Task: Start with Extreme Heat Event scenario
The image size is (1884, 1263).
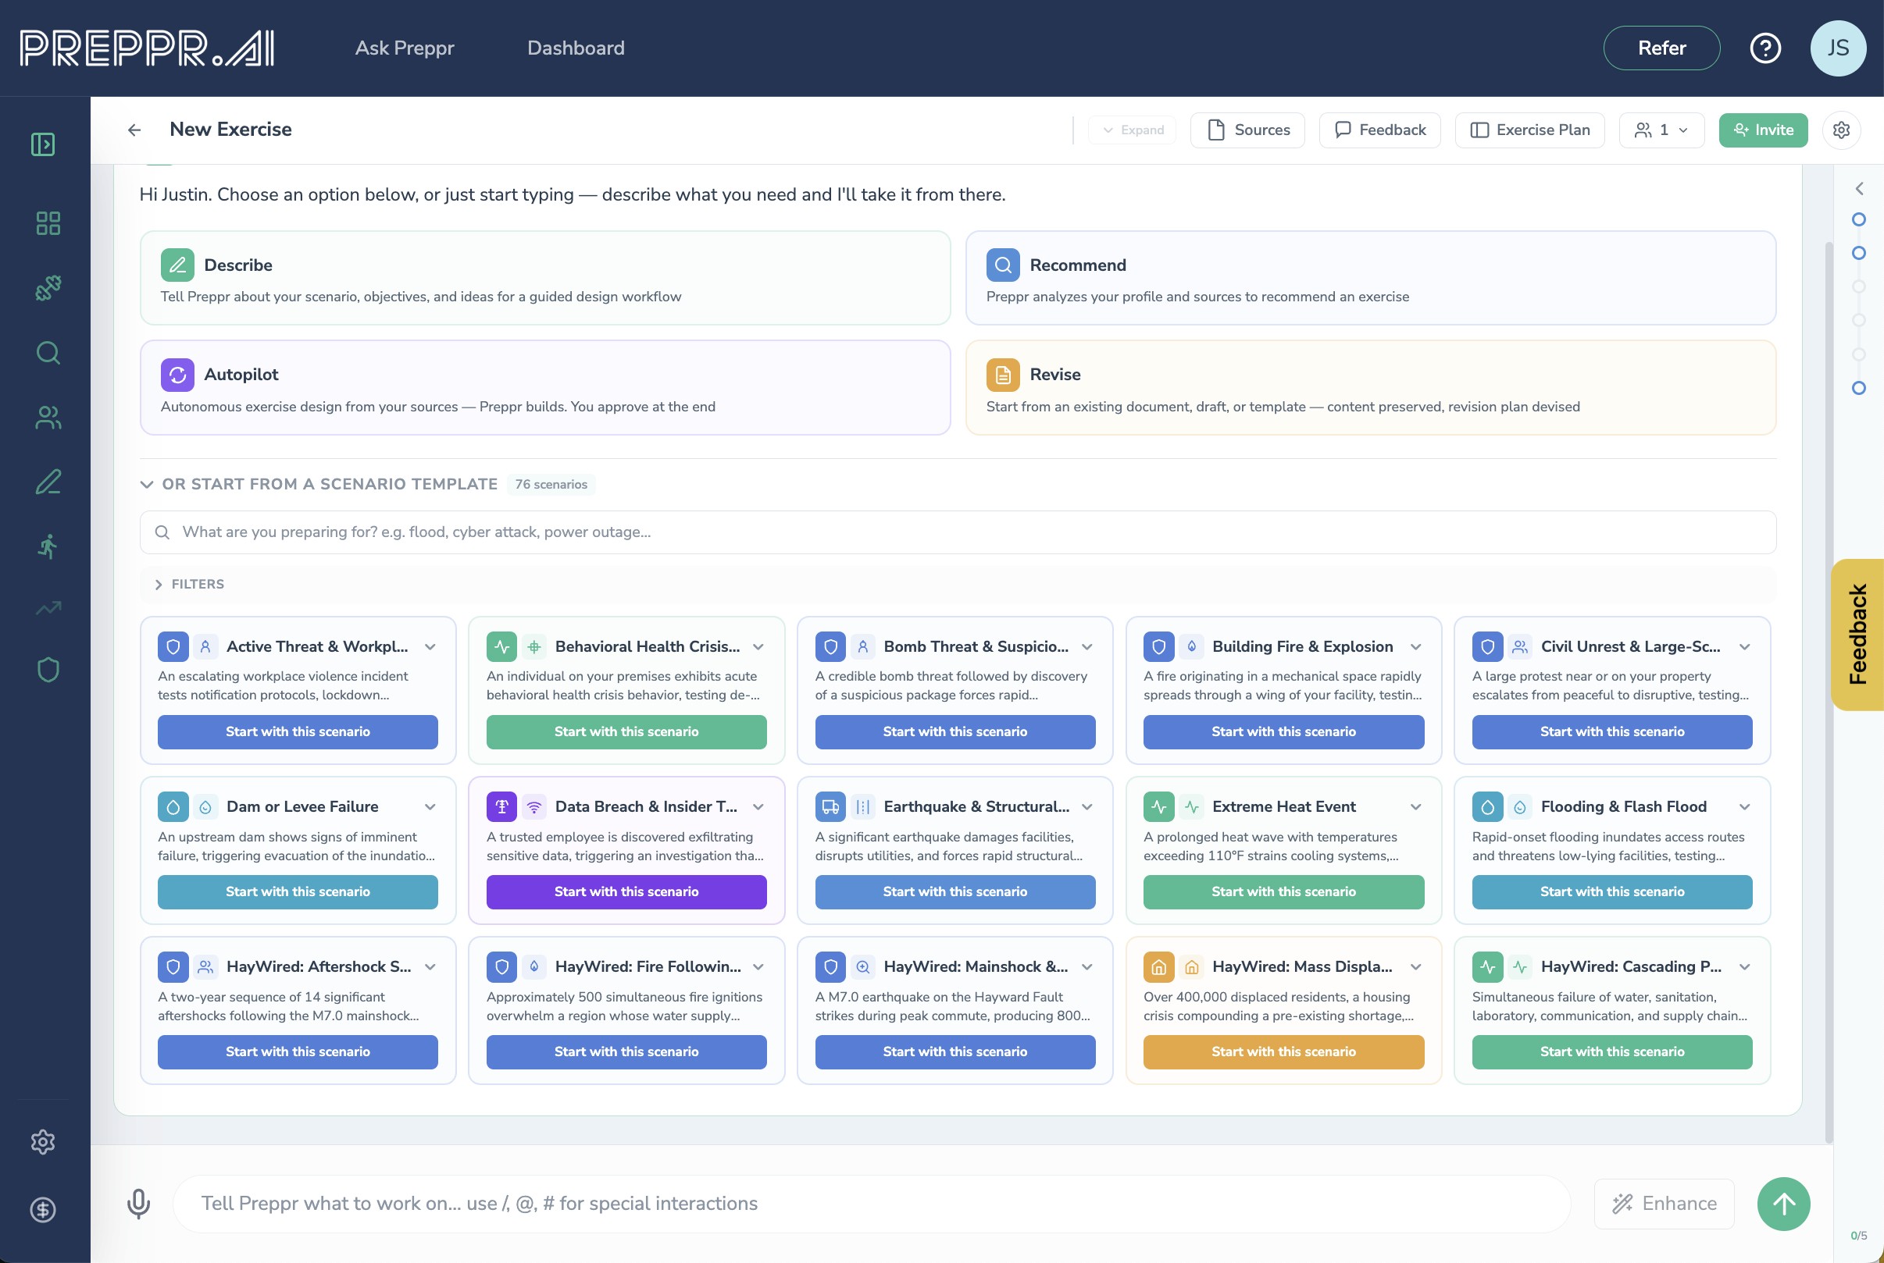Action: 1283,891
